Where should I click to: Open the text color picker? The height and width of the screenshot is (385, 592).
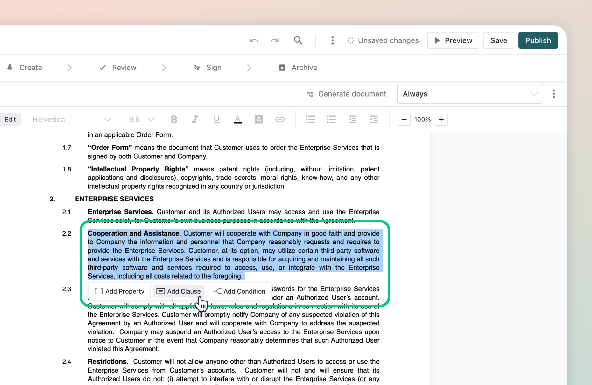pos(237,119)
